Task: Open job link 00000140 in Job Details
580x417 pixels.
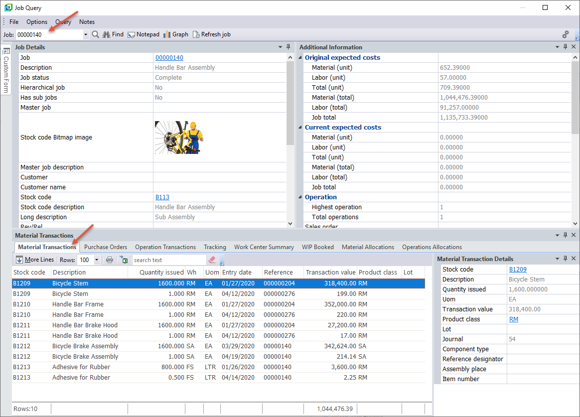Action: click(x=169, y=58)
